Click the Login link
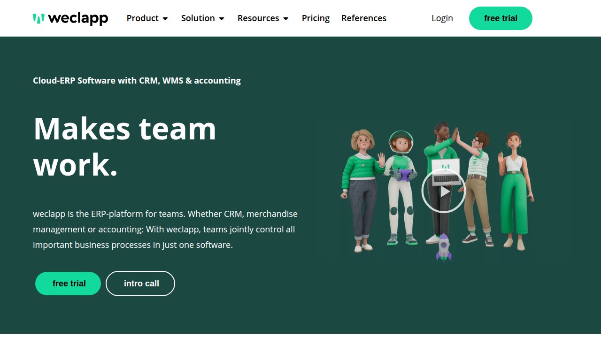 pyautogui.click(x=442, y=18)
